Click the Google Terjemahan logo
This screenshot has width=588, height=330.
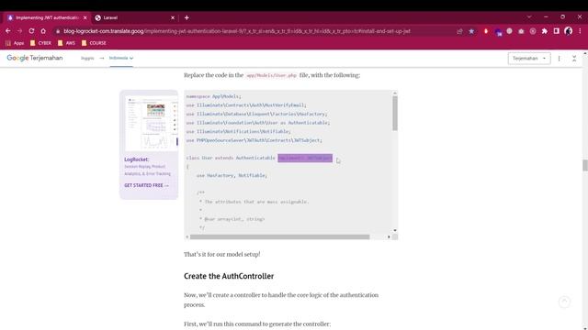pyautogui.click(x=35, y=58)
